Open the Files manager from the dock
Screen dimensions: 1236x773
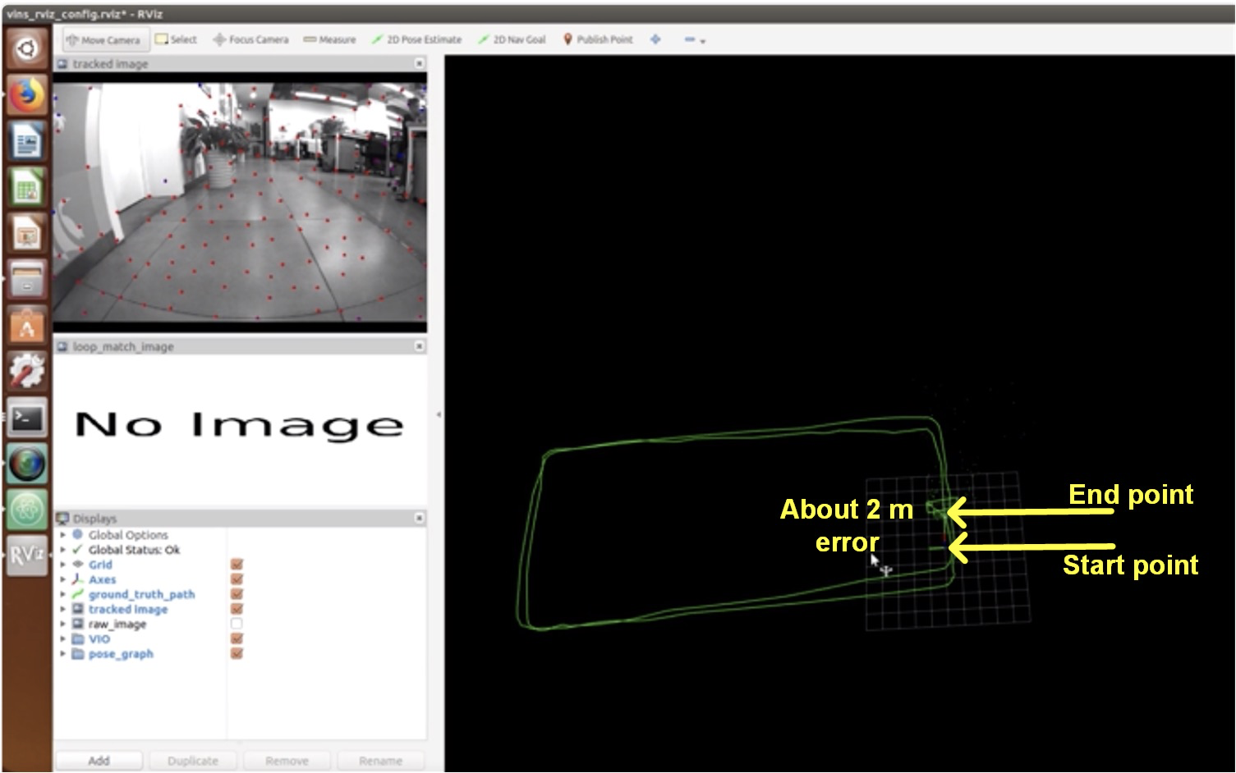pyautogui.click(x=27, y=280)
